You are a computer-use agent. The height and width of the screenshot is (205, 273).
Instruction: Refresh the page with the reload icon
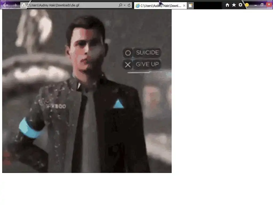(x=129, y=5)
